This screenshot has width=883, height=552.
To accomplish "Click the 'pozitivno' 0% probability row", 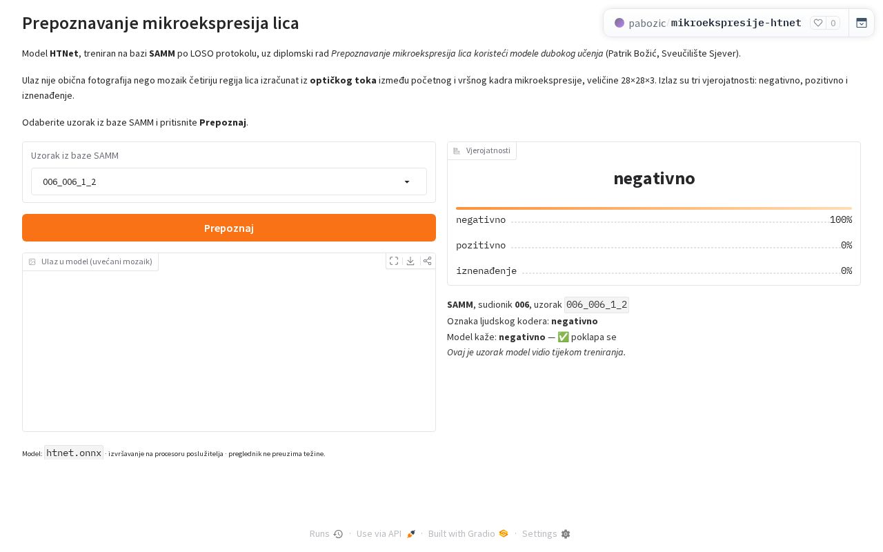I will click(x=654, y=246).
